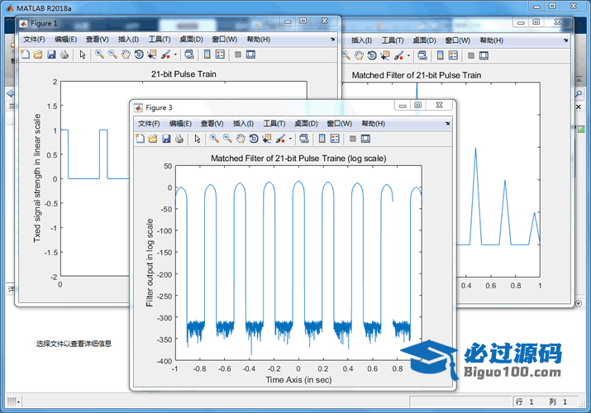Open 帮助(H) menu in Figure 1
Viewport: 591px width, 413px height.
pos(258,39)
